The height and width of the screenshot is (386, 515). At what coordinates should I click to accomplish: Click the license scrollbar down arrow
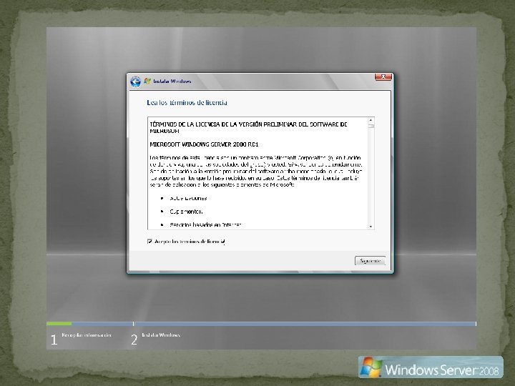[371, 226]
